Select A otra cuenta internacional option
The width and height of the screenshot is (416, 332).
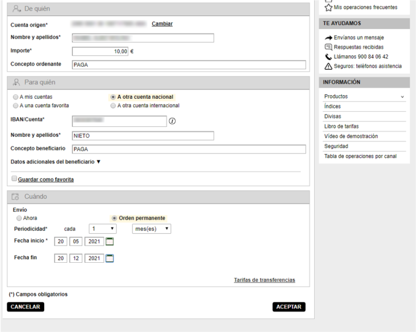tap(113, 106)
